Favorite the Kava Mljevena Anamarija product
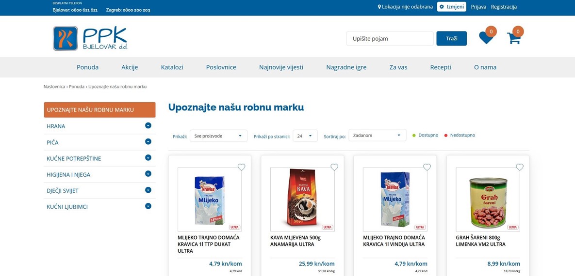 click(x=334, y=167)
